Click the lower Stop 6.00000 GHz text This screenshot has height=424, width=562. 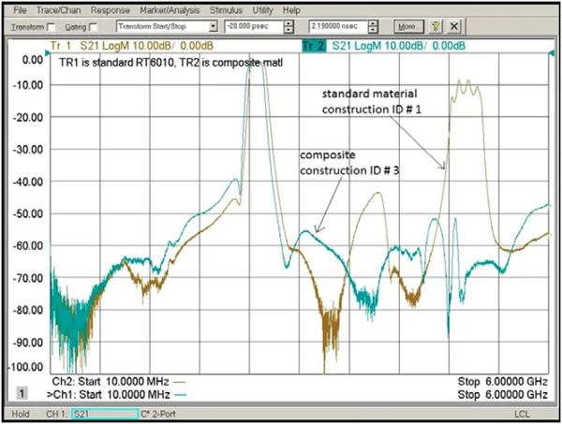tap(502, 395)
